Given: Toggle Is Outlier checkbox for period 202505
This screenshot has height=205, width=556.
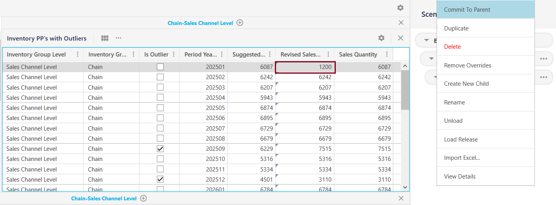Looking at the screenshot, I should coord(160,108).
